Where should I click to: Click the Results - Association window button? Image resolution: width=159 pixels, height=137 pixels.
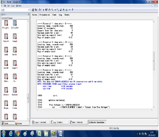(x=97, y=122)
